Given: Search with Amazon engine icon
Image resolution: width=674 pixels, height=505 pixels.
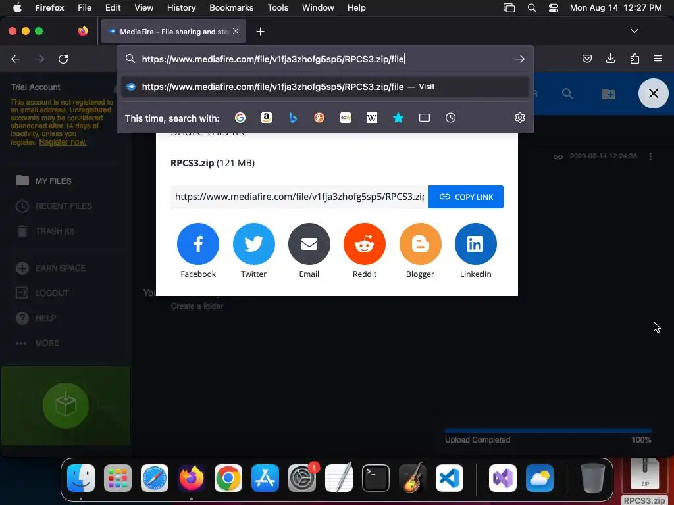Looking at the screenshot, I should pos(267,118).
